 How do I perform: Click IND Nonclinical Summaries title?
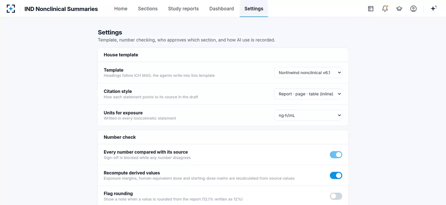click(61, 9)
